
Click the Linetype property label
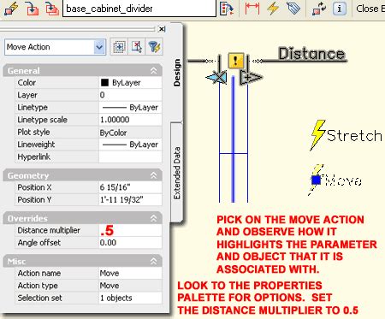coord(33,108)
